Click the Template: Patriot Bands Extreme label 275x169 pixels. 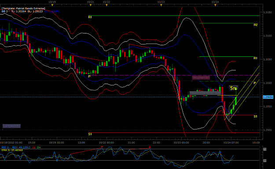tap(23, 8)
